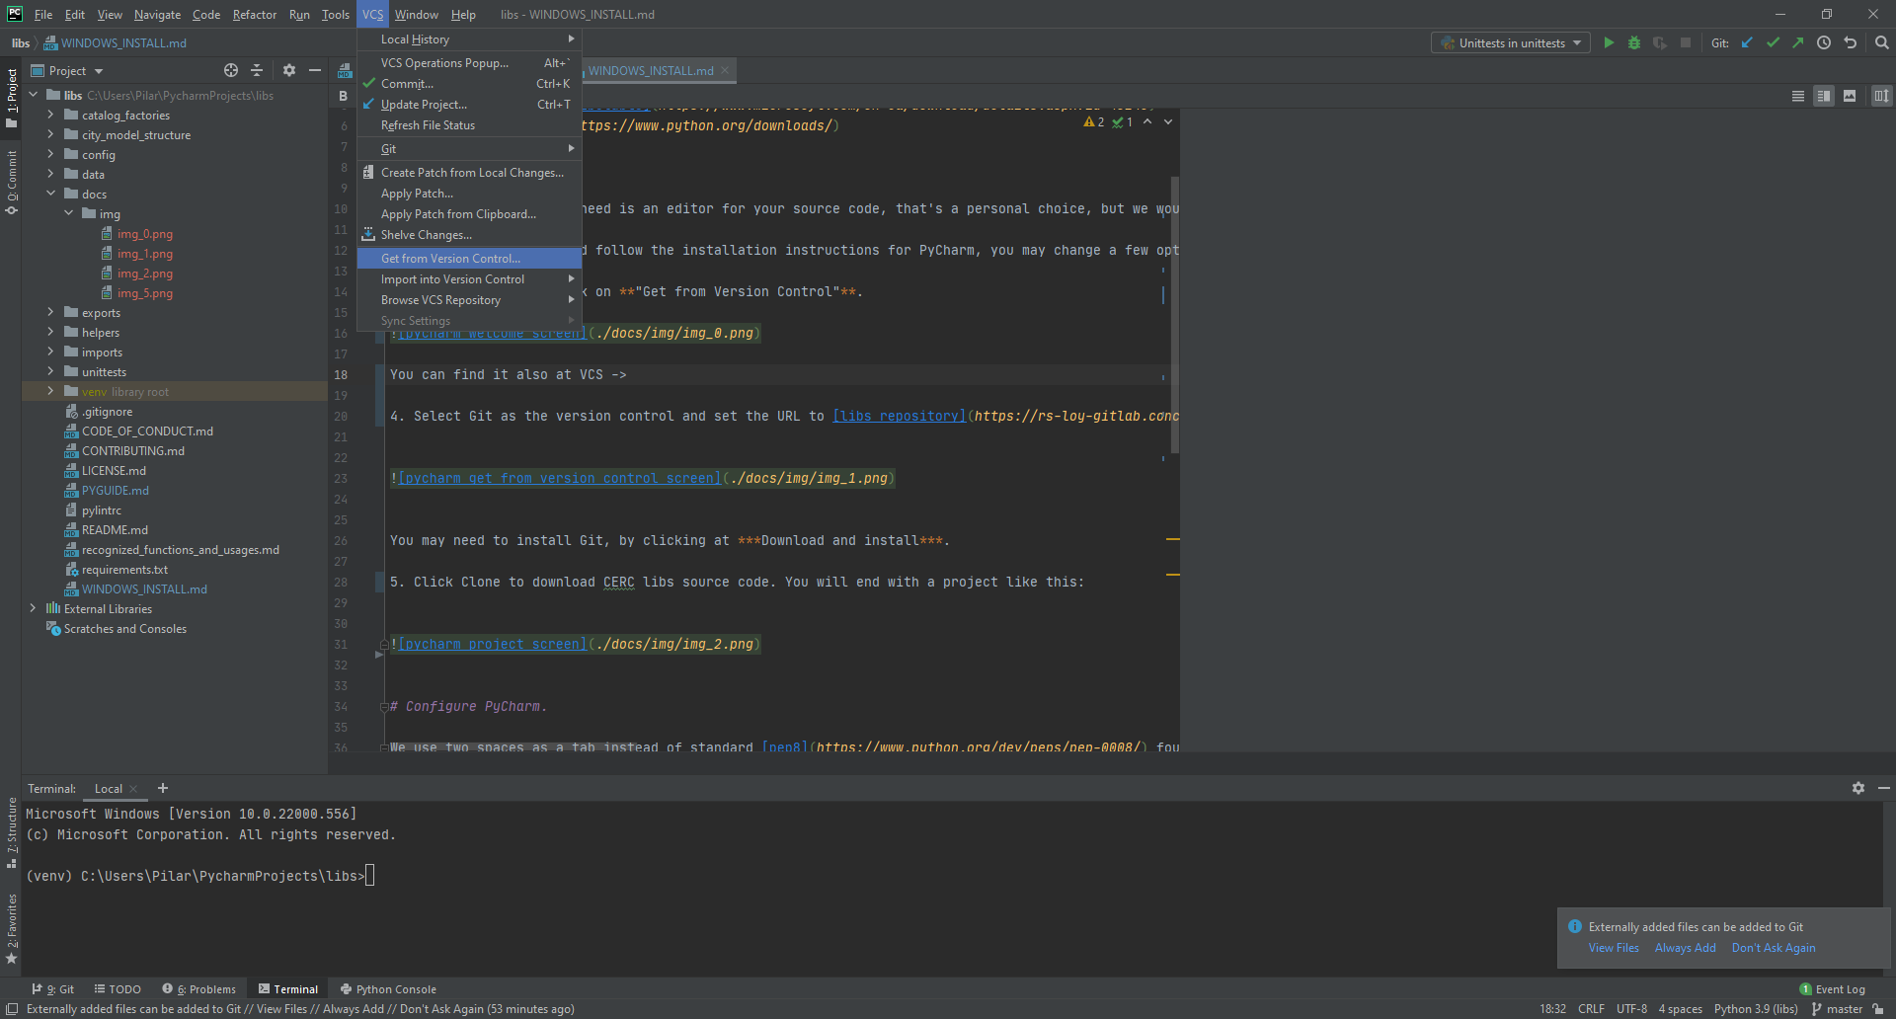Click Git commit green checkmark toolbar icon
Screen dimensions: 1896x1019
pos(1773,42)
